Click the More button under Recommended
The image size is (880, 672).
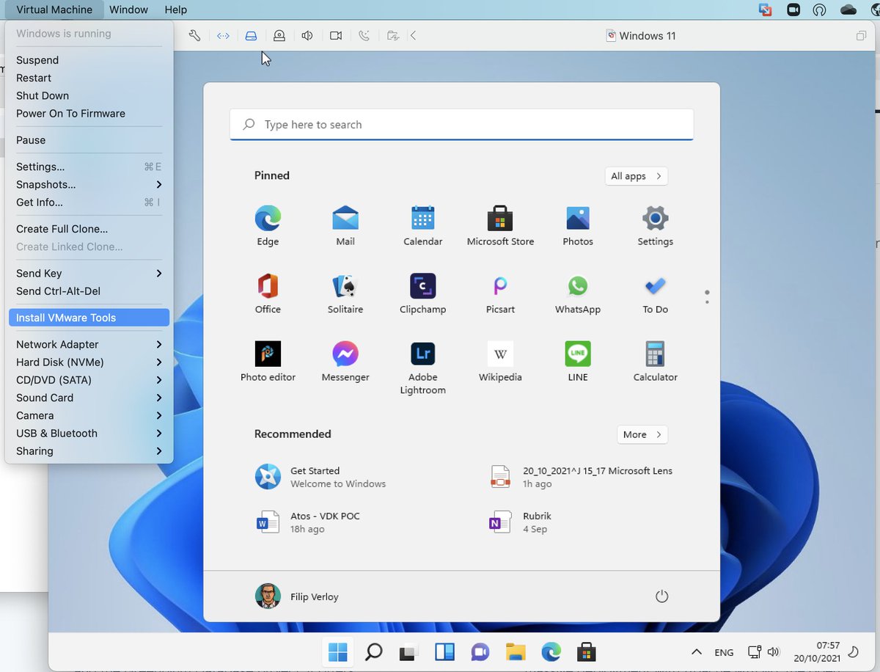pos(642,434)
